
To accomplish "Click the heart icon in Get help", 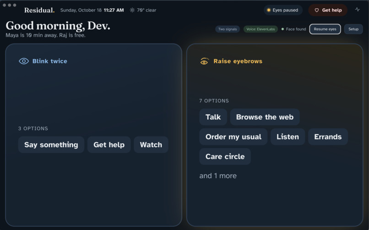I will [x=317, y=10].
